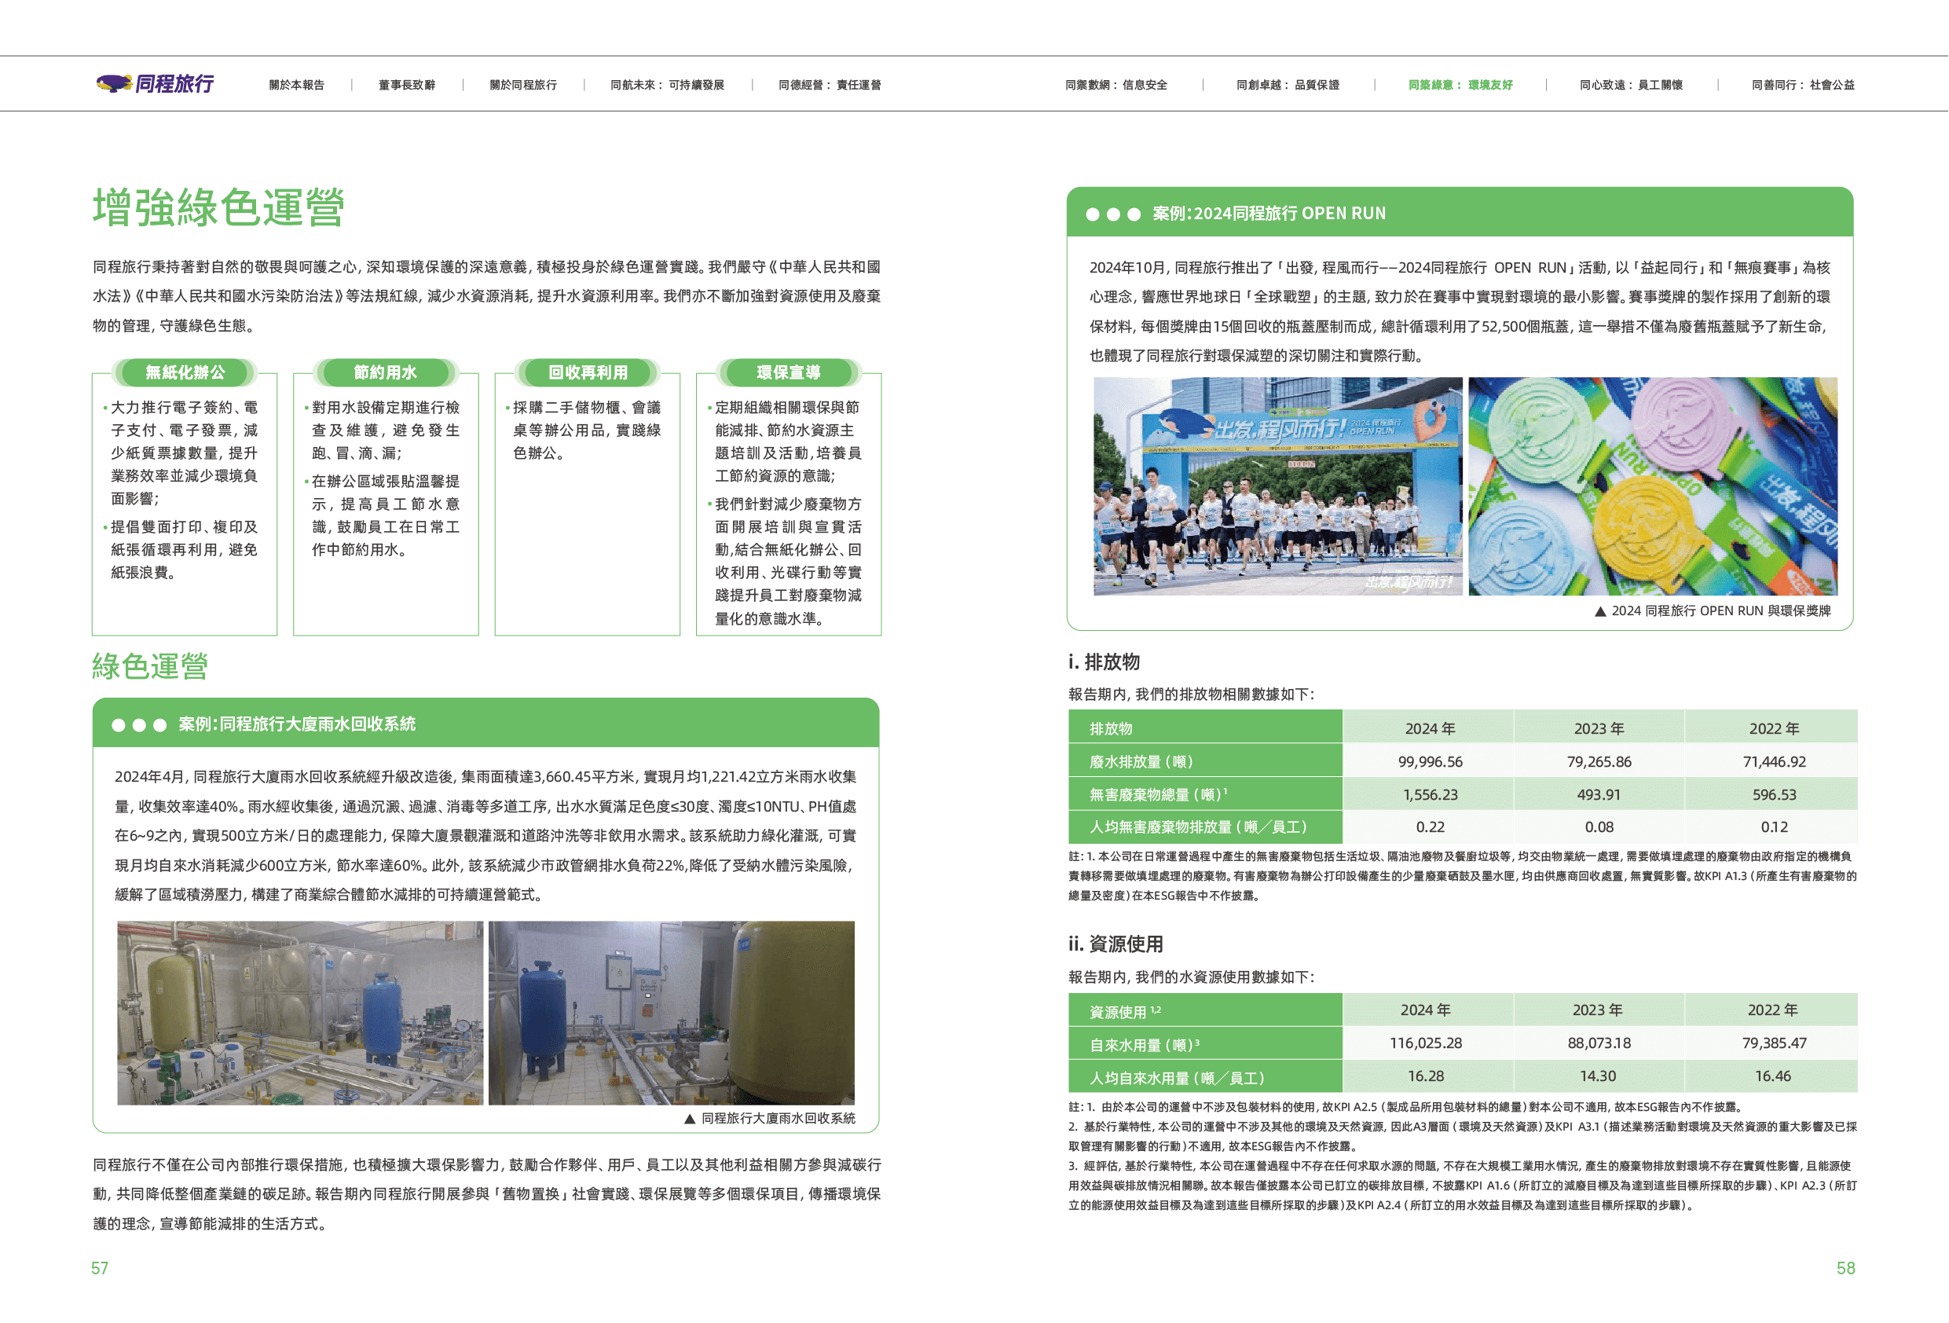Click the 節約用水 green label
The height and width of the screenshot is (1323, 1949).
point(386,372)
